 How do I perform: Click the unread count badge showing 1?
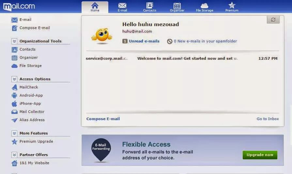click(x=125, y=41)
